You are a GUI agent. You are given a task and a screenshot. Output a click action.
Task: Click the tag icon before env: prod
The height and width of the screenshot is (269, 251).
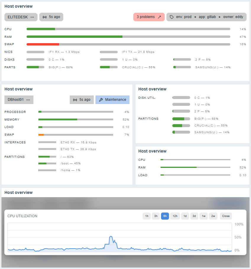[x=171, y=17]
